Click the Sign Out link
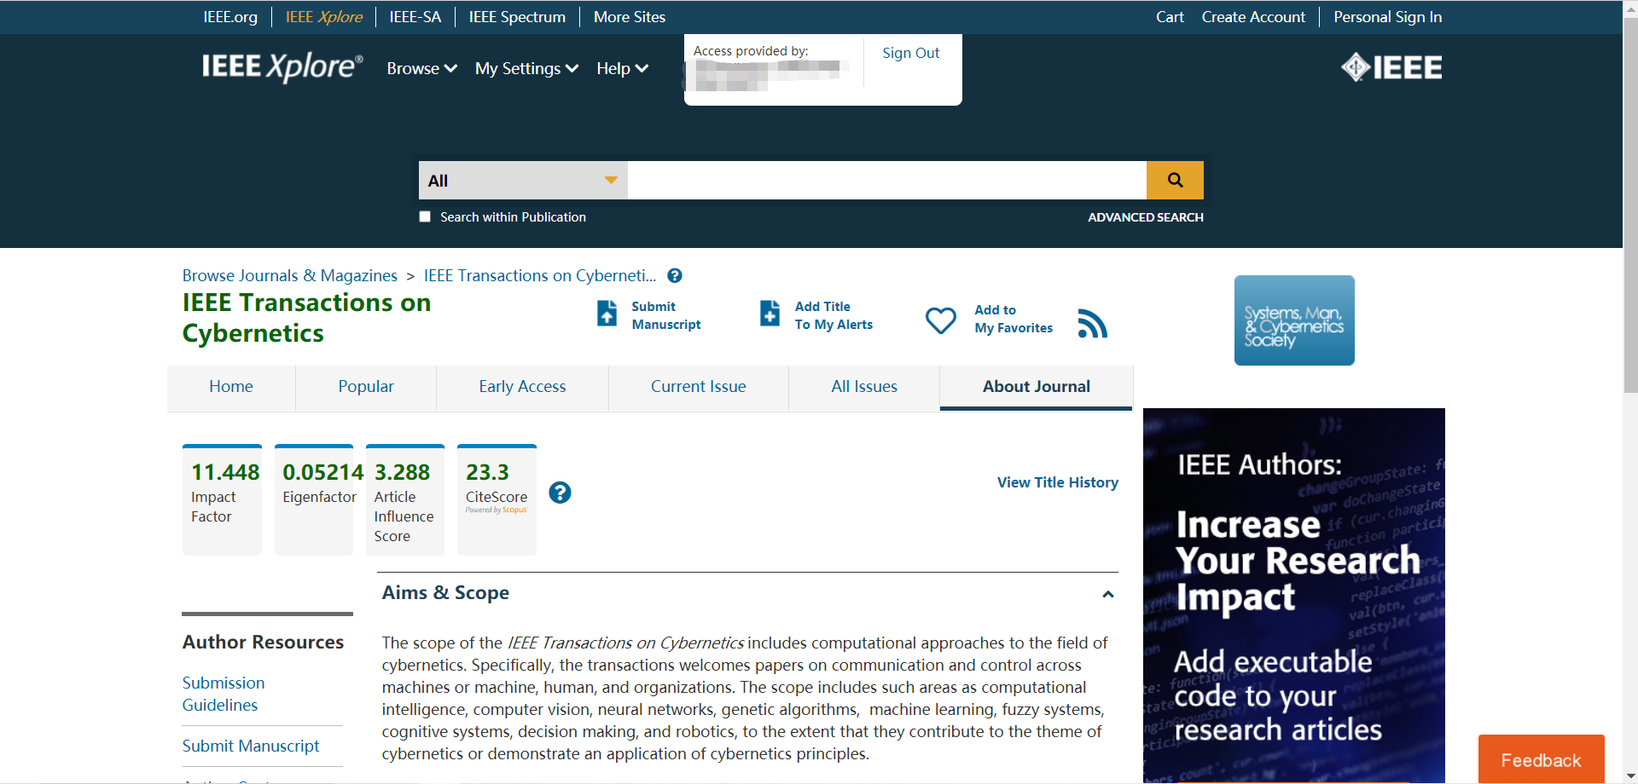This screenshot has width=1638, height=784. (910, 53)
